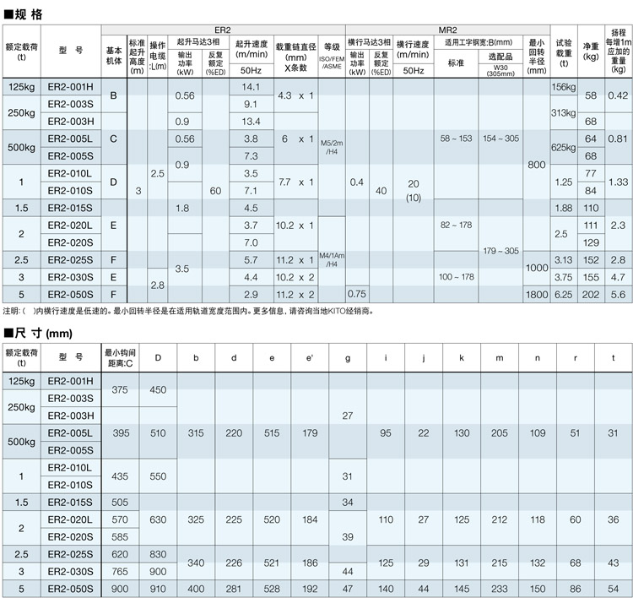Screen dimensions: 633x598
Task: Click the per-meter weight value 1.33
Action: pyautogui.click(x=618, y=182)
